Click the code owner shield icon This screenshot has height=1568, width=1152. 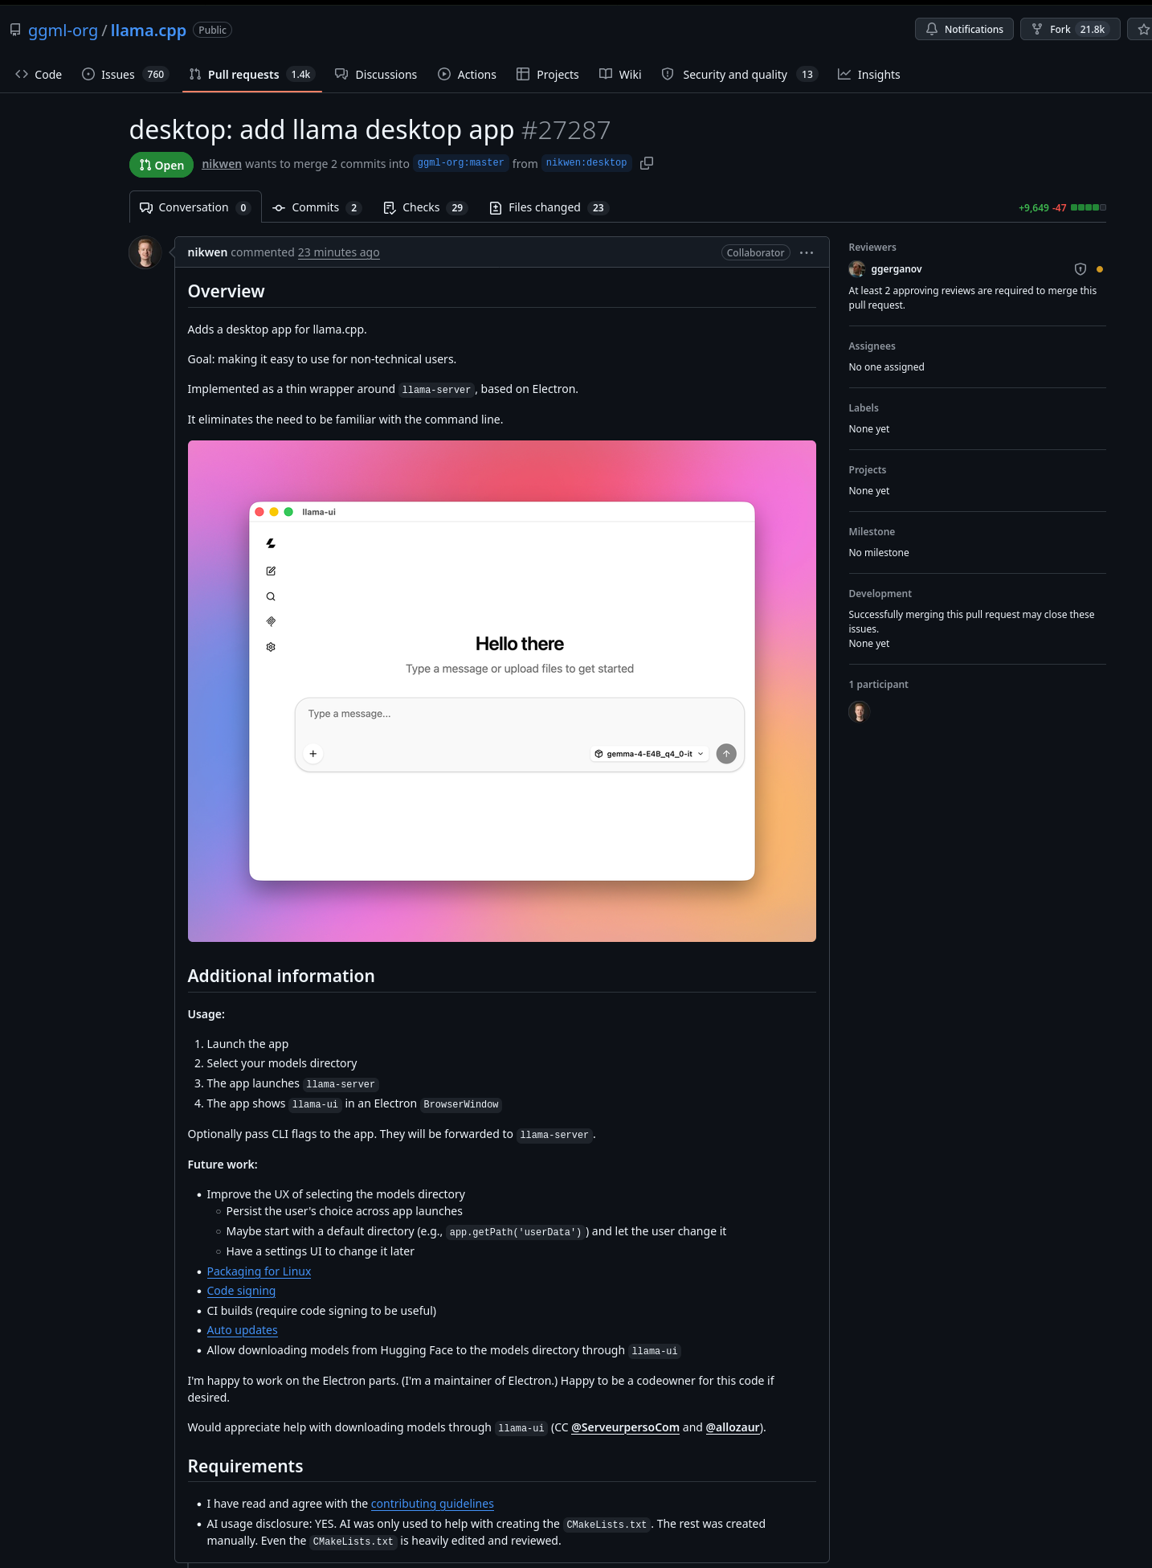click(1081, 269)
